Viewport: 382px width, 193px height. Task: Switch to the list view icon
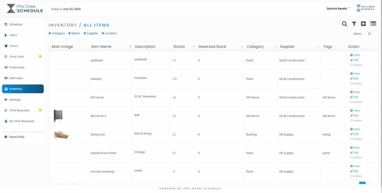click(x=373, y=24)
